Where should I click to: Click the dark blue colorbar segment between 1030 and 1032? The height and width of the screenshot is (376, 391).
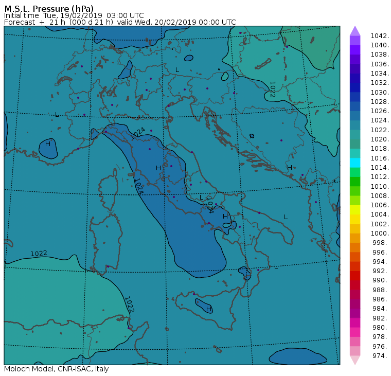[x=355, y=88]
